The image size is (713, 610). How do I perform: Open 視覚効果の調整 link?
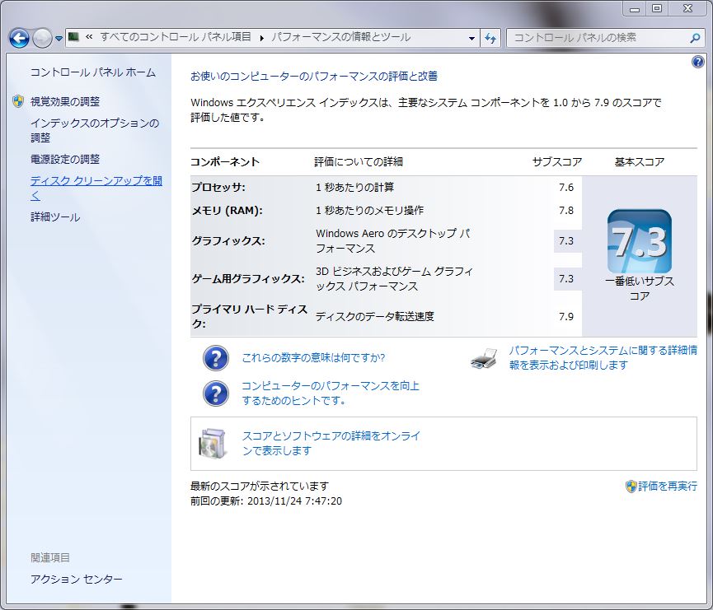click(65, 101)
